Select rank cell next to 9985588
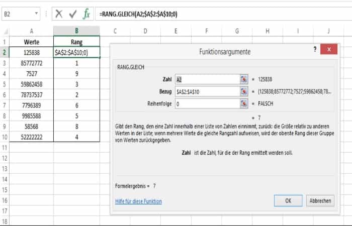The height and width of the screenshot is (226, 352). click(76, 116)
